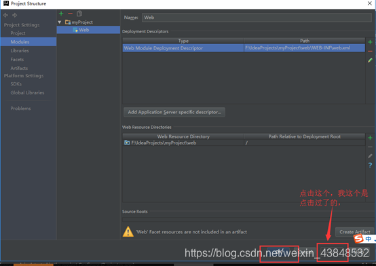Navigate back with the left arrow icon
The image size is (376, 266).
(5, 15)
